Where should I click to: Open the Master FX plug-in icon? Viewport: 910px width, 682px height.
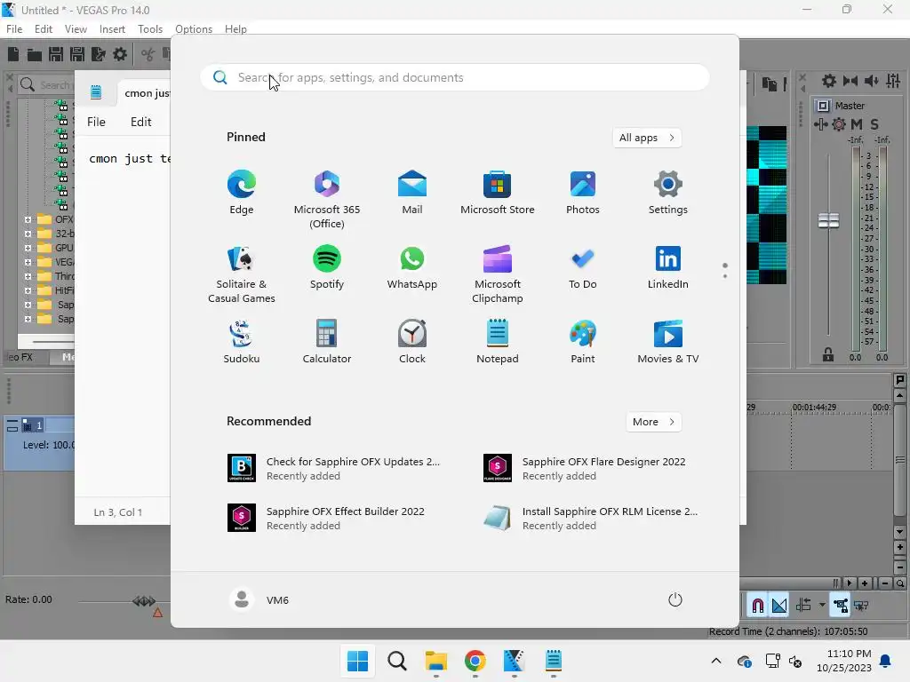pyautogui.click(x=820, y=124)
